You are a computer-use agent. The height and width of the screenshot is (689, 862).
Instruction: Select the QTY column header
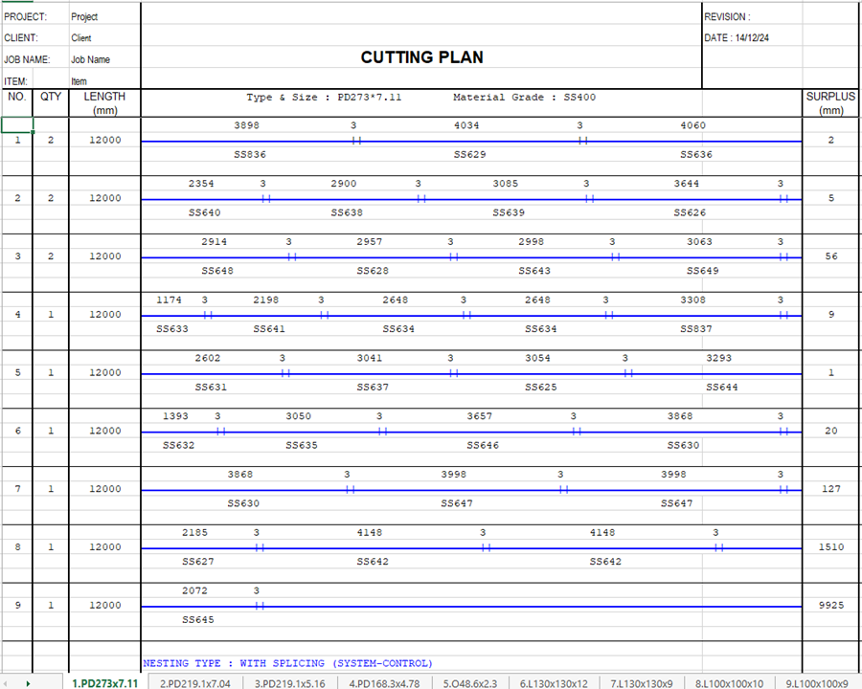(51, 97)
